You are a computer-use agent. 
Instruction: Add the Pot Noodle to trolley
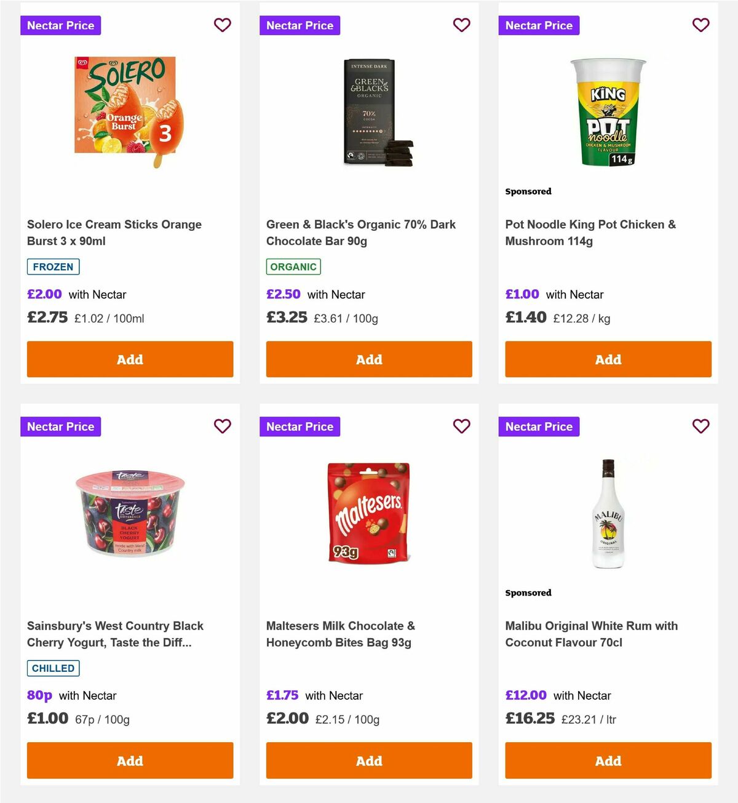tap(608, 359)
